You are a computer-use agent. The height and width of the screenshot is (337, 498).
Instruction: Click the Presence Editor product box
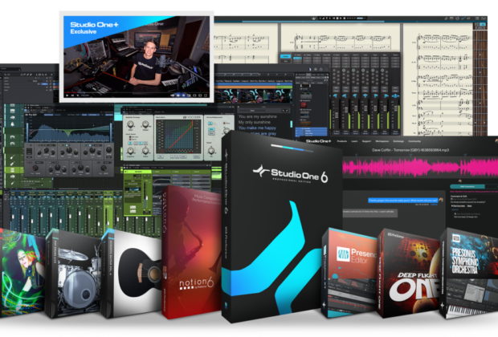349,273
